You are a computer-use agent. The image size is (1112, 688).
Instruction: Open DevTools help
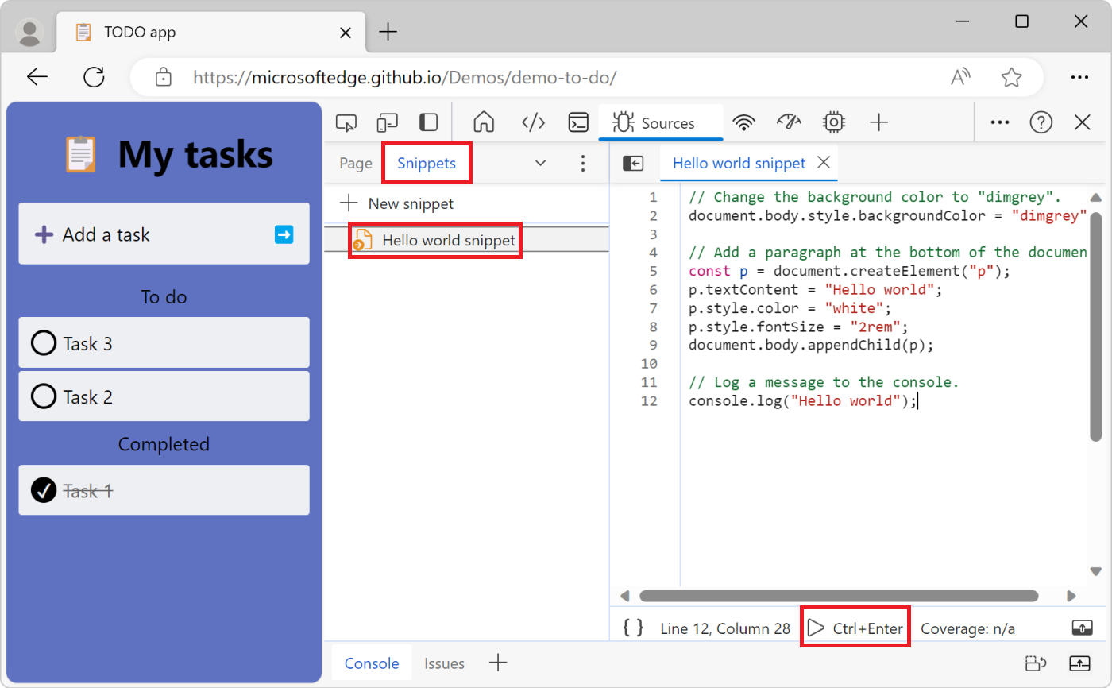point(1041,122)
